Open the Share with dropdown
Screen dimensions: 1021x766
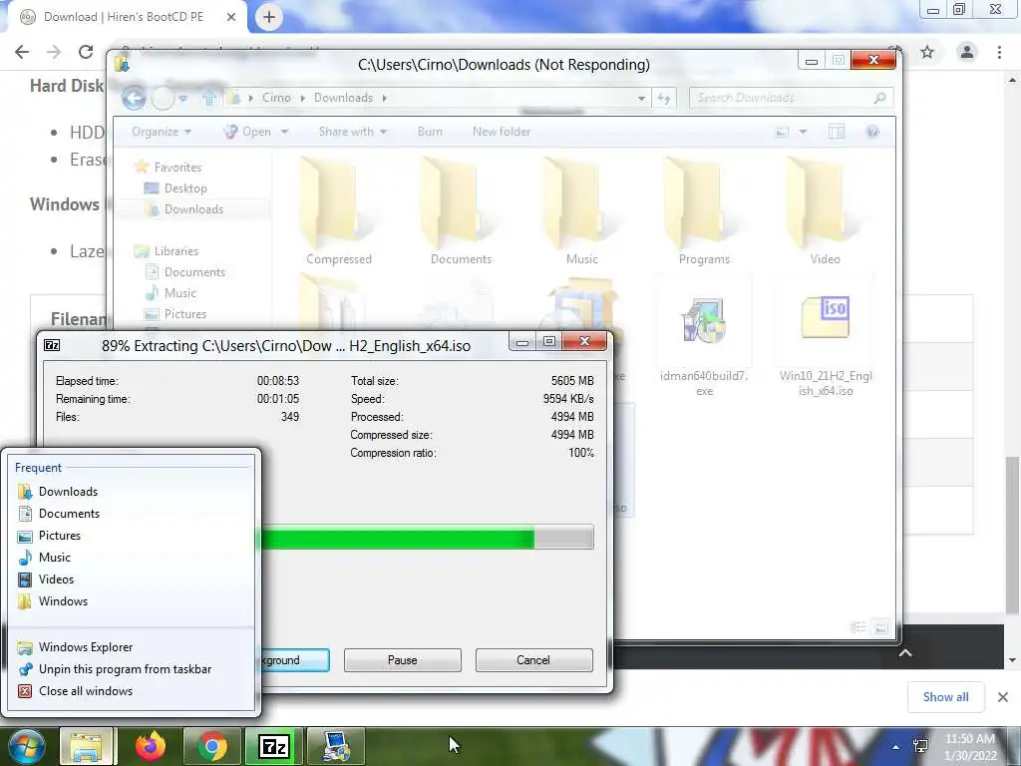point(352,132)
